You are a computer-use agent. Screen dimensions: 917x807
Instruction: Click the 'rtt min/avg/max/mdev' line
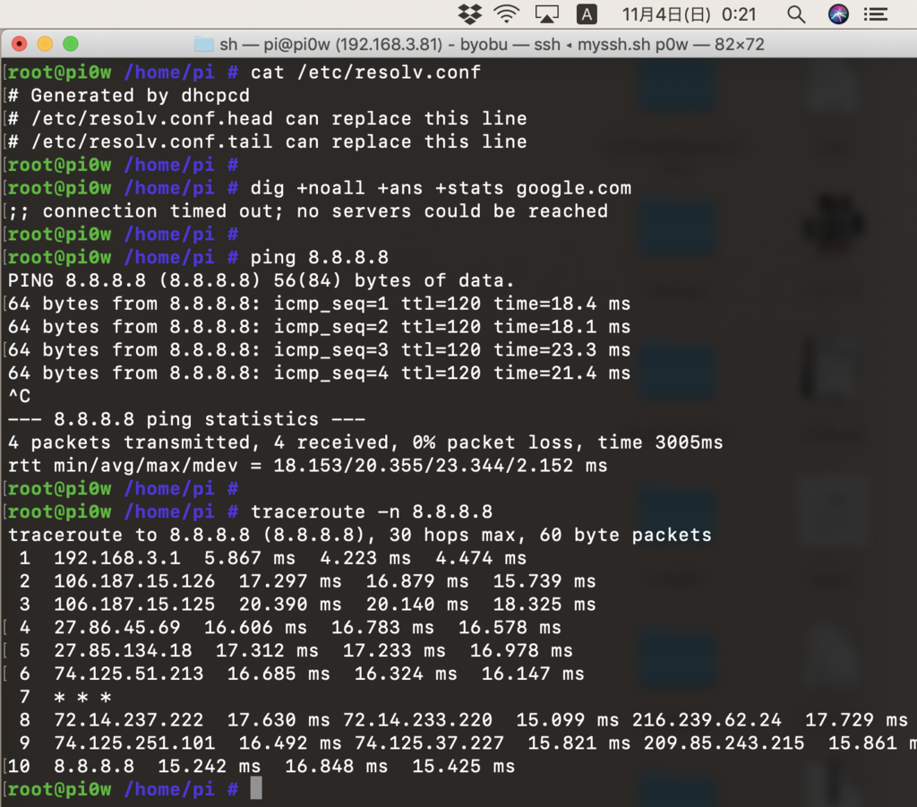pos(308,466)
